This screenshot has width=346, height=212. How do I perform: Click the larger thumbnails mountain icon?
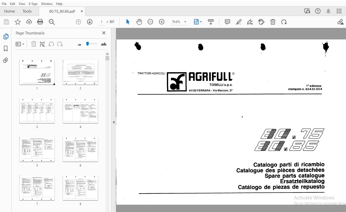coord(104,44)
